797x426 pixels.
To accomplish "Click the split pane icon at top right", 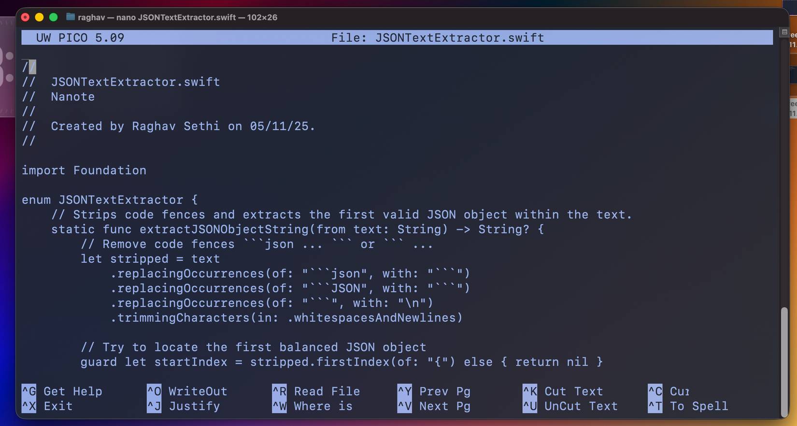I will click(x=784, y=32).
